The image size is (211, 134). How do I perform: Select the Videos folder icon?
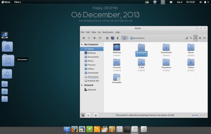(x=191, y=62)
